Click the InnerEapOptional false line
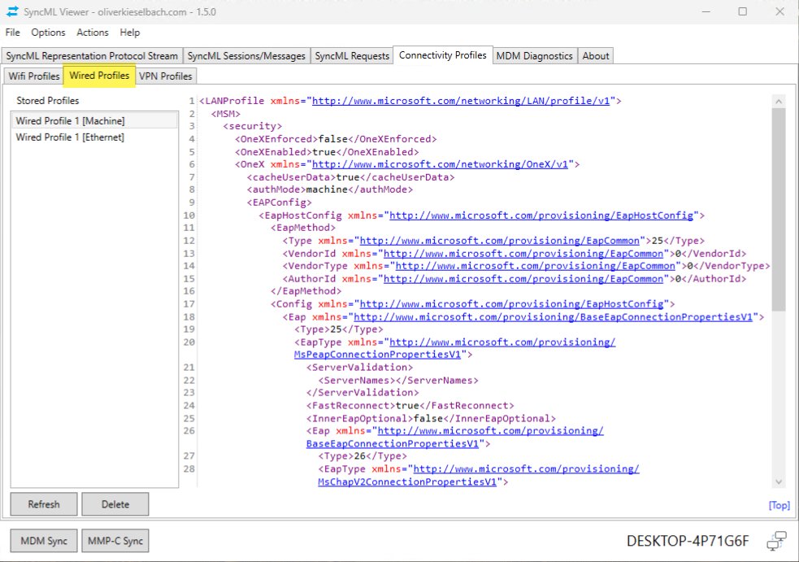 (x=431, y=418)
